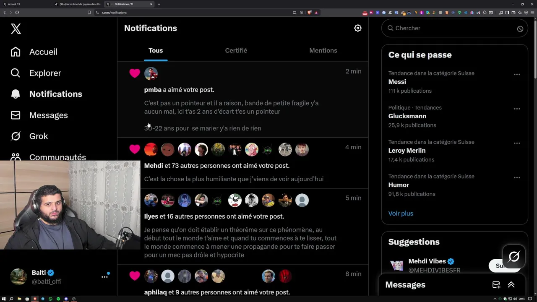Image resolution: width=537 pixels, height=302 pixels.
Task: Open the post '30-22 ans pour se marier'
Action: [203, 128]
